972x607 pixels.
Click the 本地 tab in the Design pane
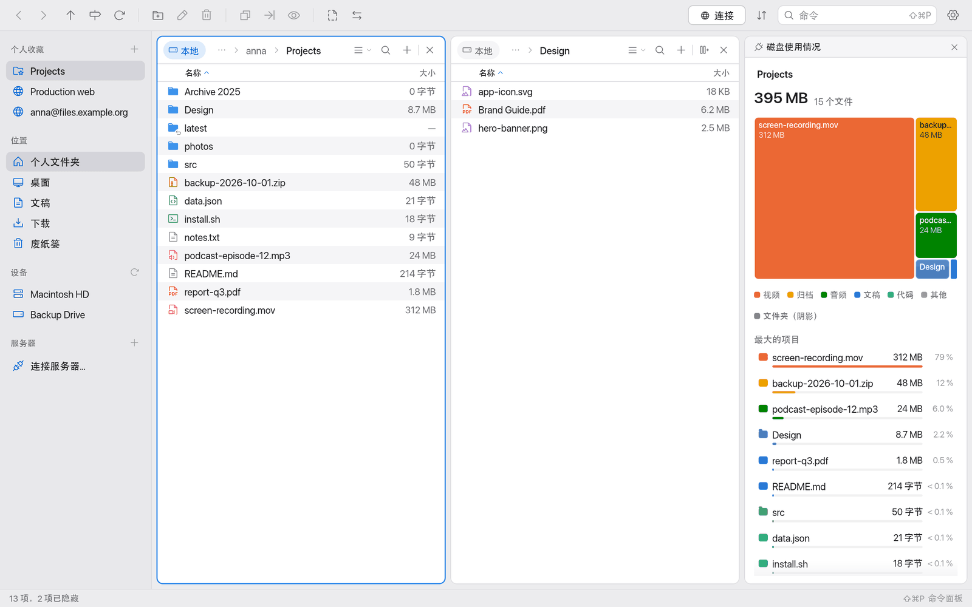point(478,50)
